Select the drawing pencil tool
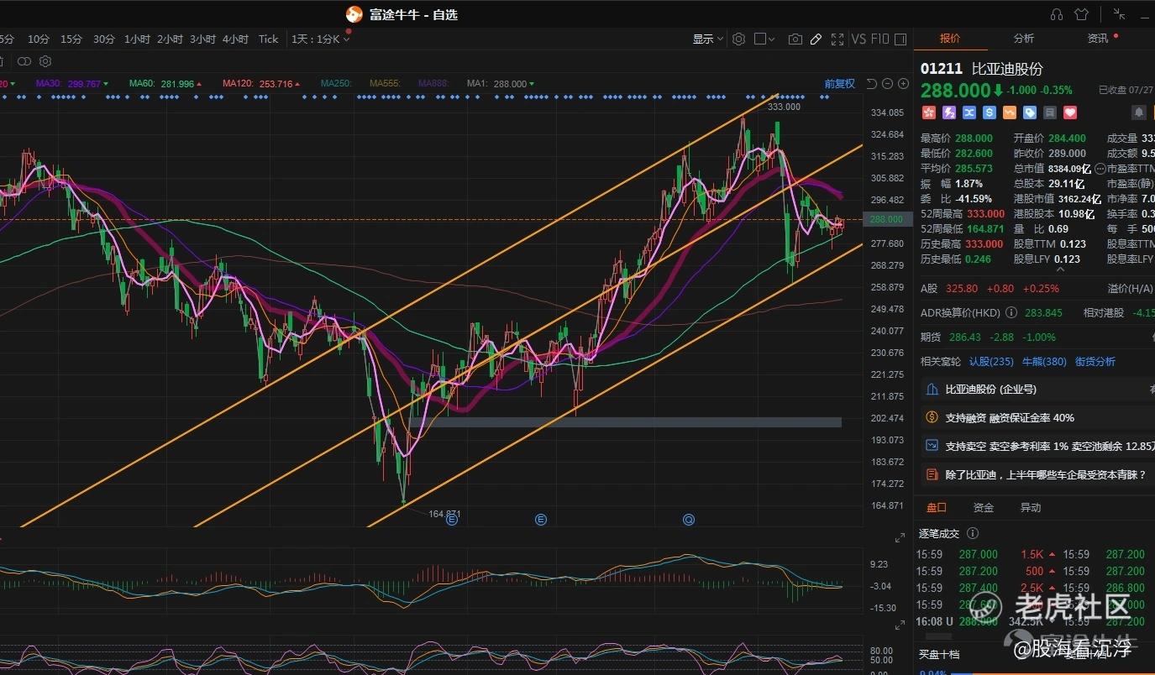1155x675 pixels. (816, 39)
